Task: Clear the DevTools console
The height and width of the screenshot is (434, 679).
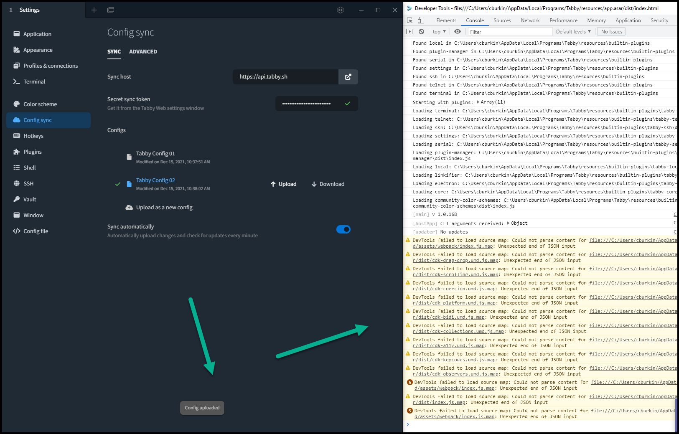Action: click(421, 31)
